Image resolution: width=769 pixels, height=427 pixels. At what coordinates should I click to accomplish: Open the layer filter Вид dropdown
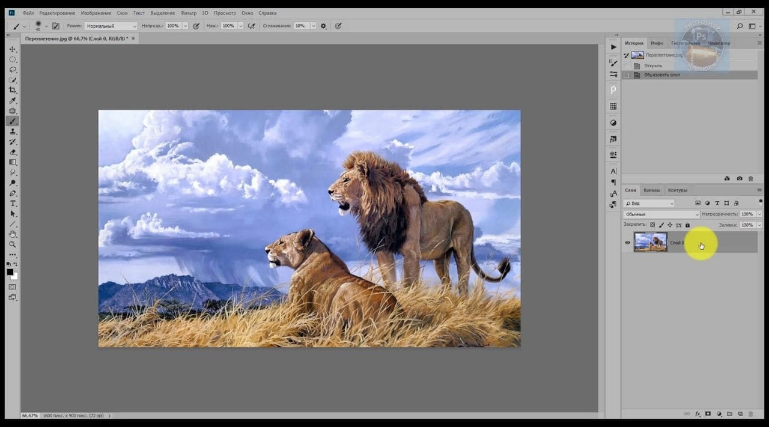[649, 204]
